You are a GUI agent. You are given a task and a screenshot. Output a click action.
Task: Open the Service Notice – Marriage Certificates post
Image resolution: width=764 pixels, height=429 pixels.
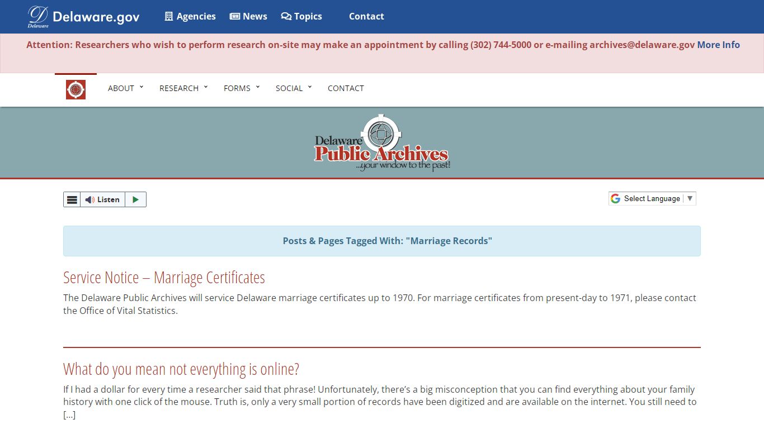pos(164,277)
